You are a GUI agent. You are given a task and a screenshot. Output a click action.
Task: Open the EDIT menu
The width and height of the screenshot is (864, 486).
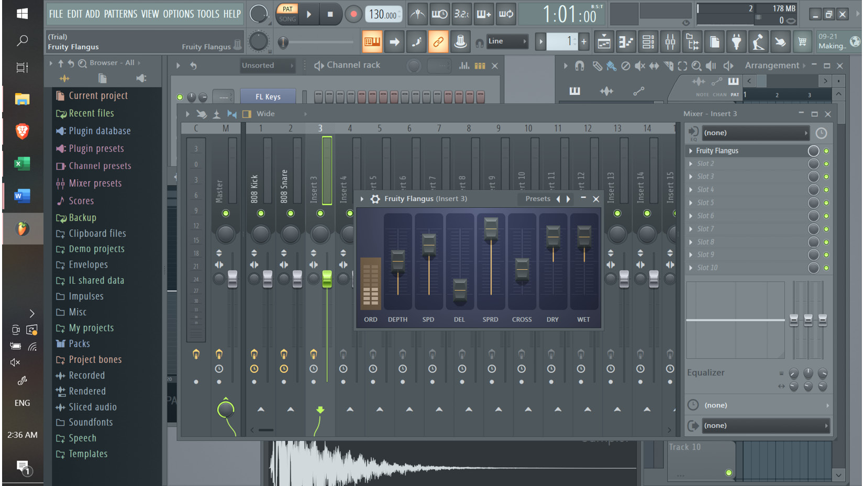point(75,14)
